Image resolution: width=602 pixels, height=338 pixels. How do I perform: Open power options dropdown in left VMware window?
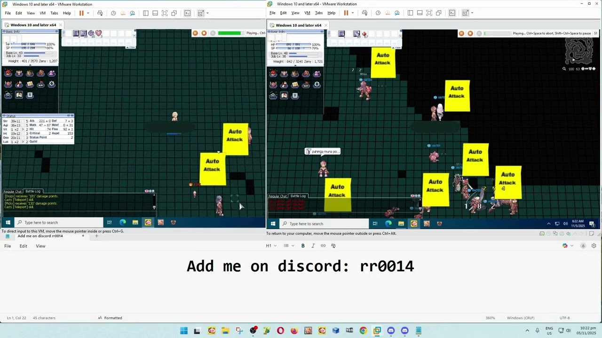(88, 13)
